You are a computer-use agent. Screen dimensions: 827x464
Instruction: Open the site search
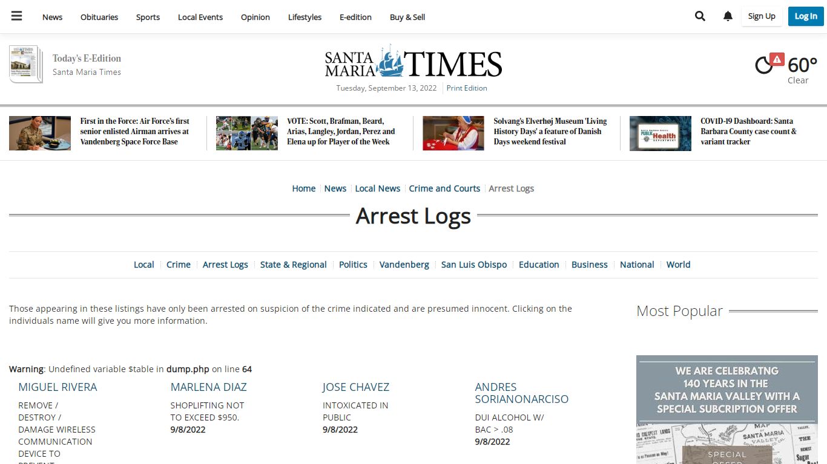point(700,16)
